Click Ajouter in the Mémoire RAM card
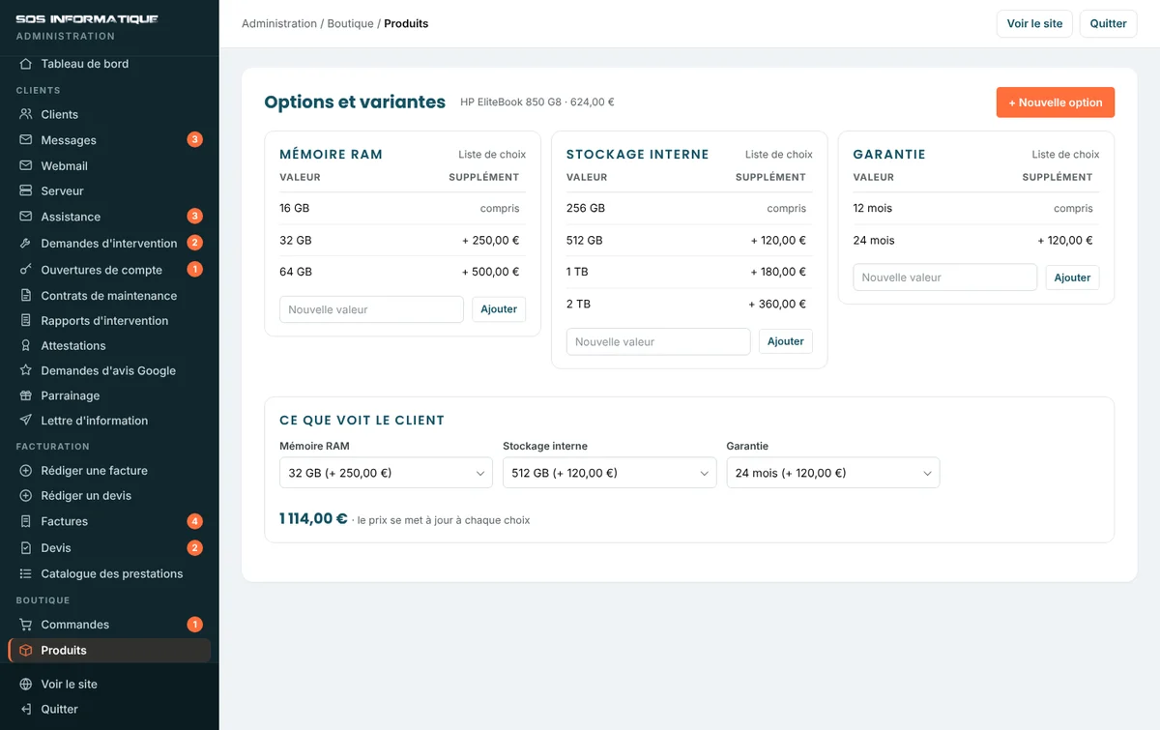The height and width of the screenshot is (730, 1160). 499,309
